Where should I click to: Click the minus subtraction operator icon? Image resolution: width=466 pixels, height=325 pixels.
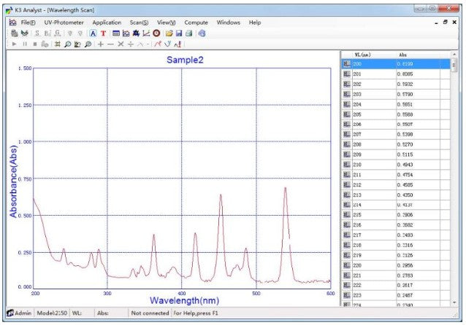coord(110,44)
